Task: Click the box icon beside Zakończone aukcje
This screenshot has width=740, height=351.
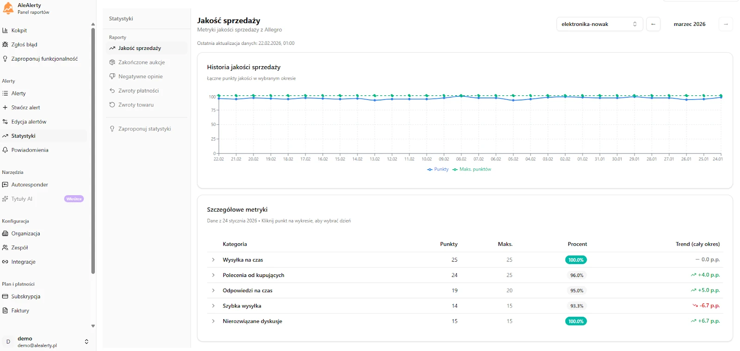Action: pos(112,62)
